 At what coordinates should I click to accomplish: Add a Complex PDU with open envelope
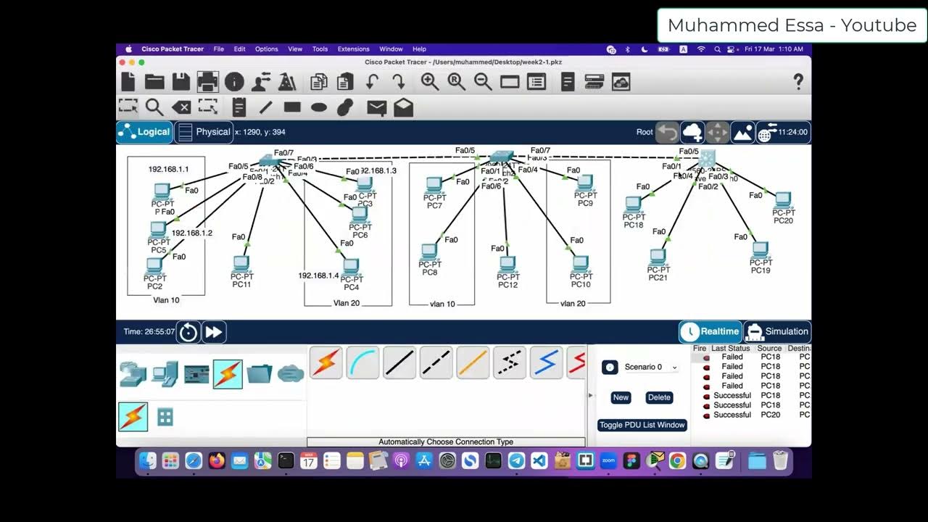tap(404, 107)
